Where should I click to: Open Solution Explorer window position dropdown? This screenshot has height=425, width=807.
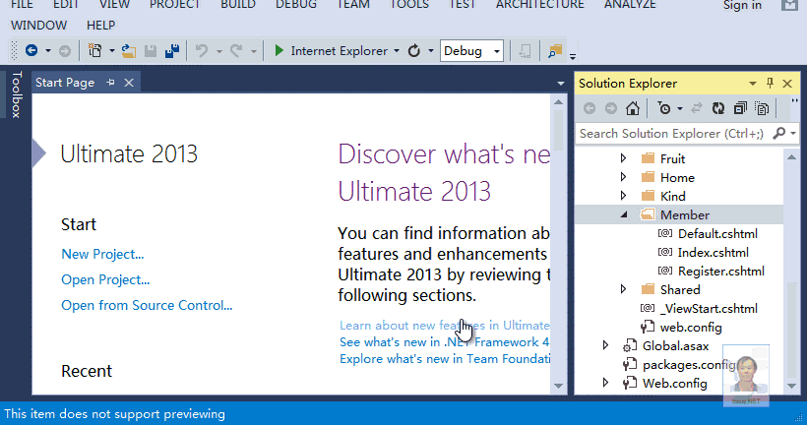[x=753, y=84]
